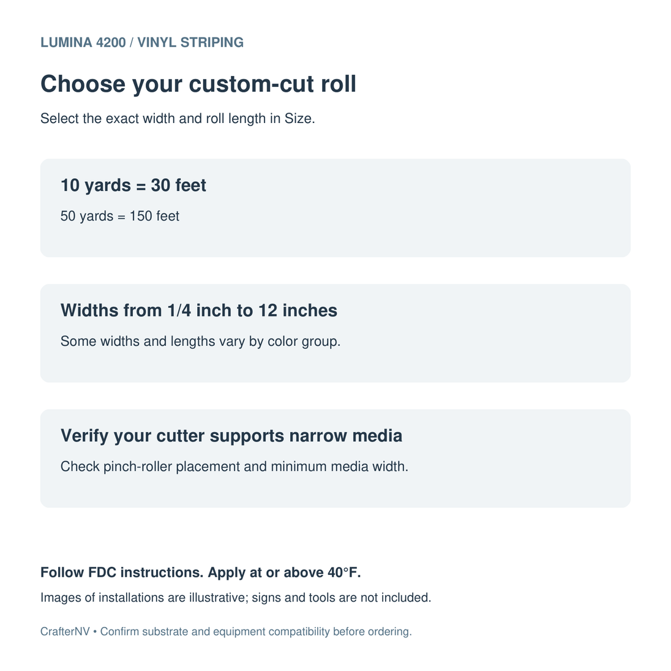This screenshot has height=671, width=671.
Task: Click 'Widths from 1/4 inch to 12 inches'
Action: (199, 310)
